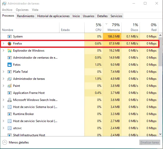Select the System process name
This screenshot has height=149, width=163.
tap(18, 36)
